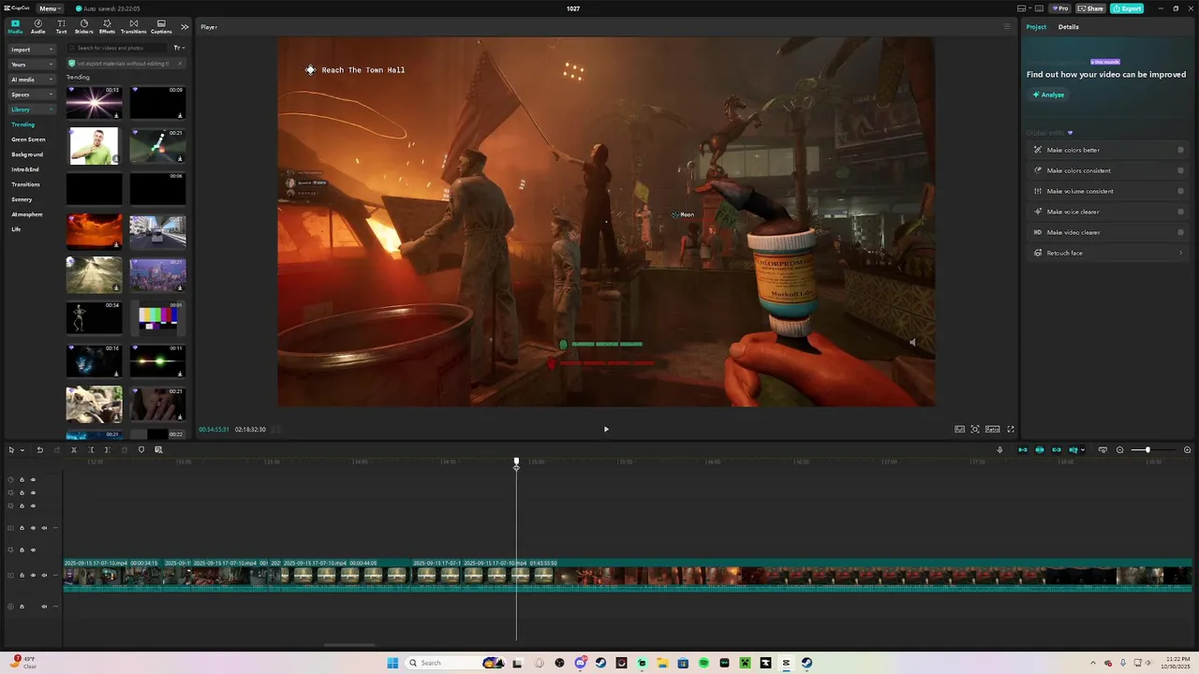Toggle main track magnet
The width and height of the screenshot is (1199, 674).
tap(1023, 449)
